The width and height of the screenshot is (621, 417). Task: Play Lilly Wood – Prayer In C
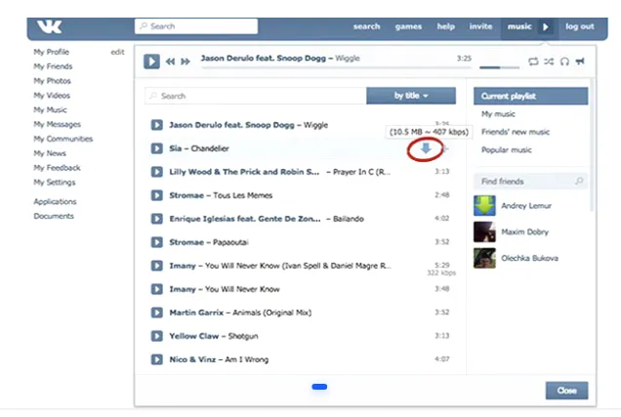coord(157,172)
